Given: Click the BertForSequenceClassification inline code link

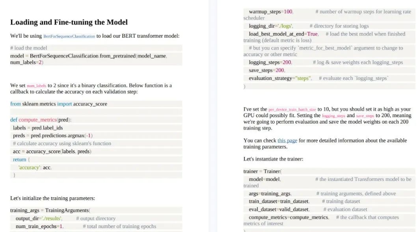Looking at the screenshot, I should (x=69, y=36).
